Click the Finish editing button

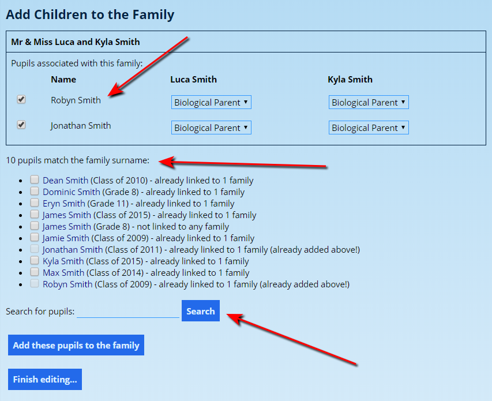tap(45, 379)
